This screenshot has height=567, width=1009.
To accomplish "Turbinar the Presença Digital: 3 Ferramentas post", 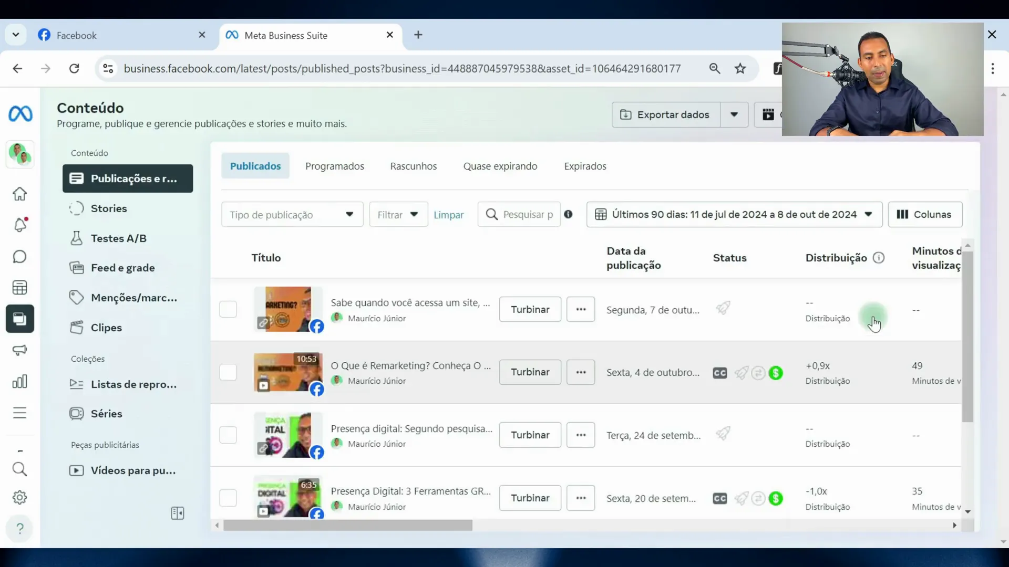I will point(530,498).
